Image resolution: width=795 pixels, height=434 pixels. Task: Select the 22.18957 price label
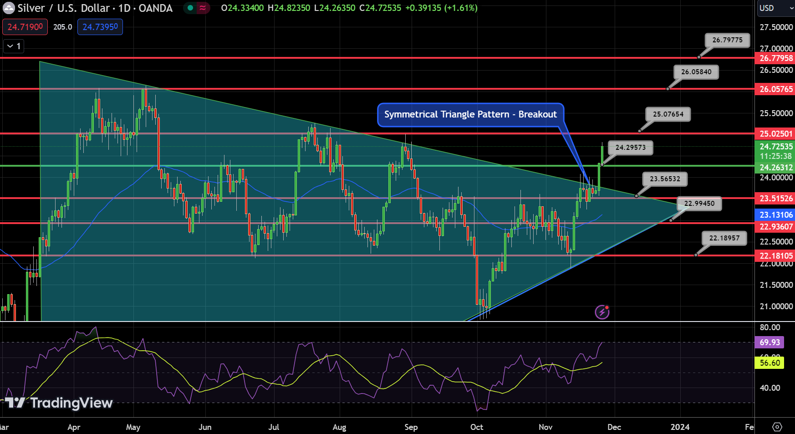pos(724,238)
